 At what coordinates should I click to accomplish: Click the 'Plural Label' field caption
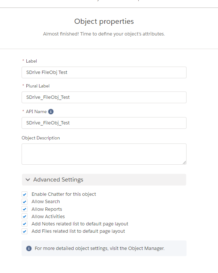(x=38, y=86)
